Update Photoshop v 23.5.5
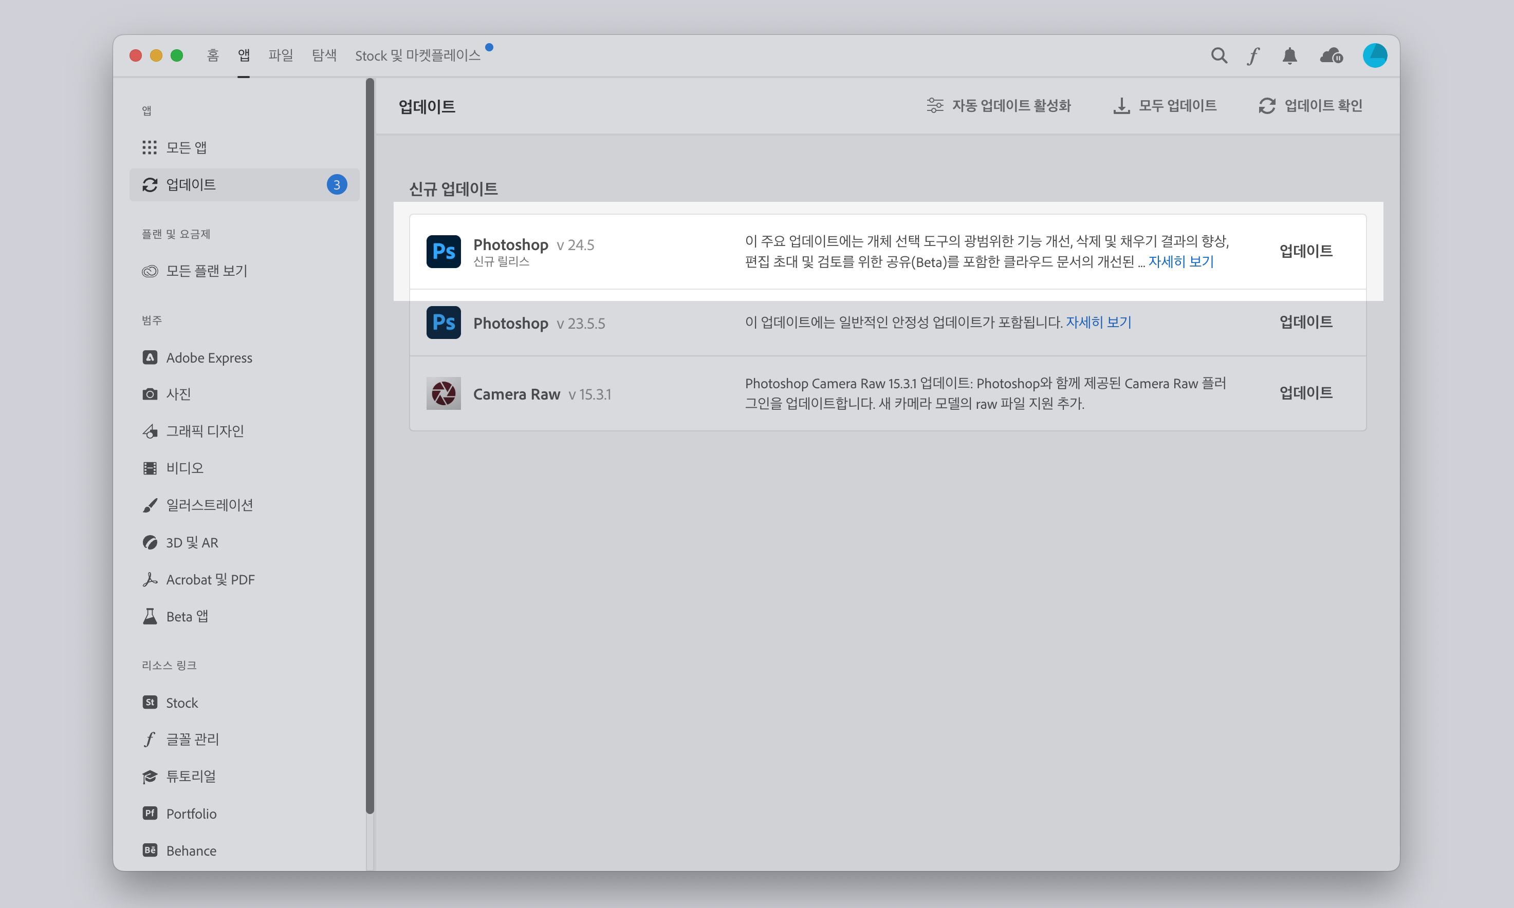The width and height of the screenshot is (1514, 908). click(1306, 322)
